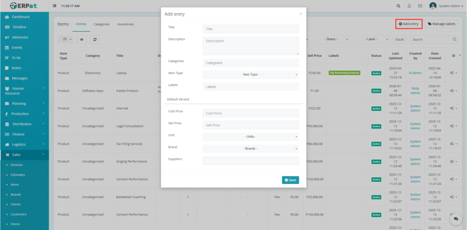Click the Sell Price input field
Image resolution: width=467 pixels, height=230 pixels.
[x=251, y=125]
